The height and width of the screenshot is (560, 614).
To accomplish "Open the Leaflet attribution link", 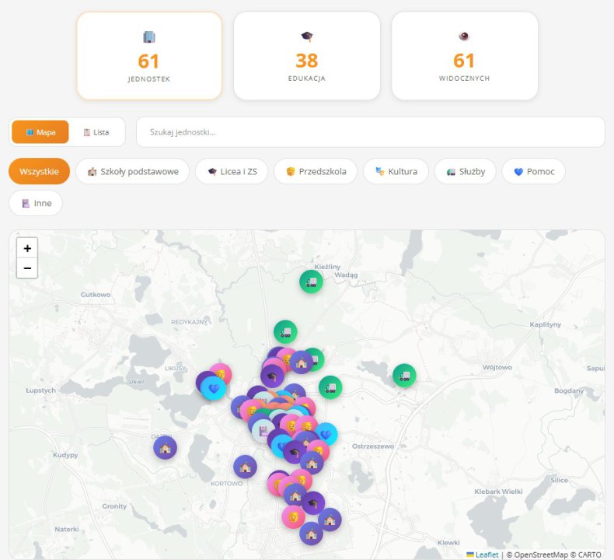I will pyautogui.click(x=487, y=555).
